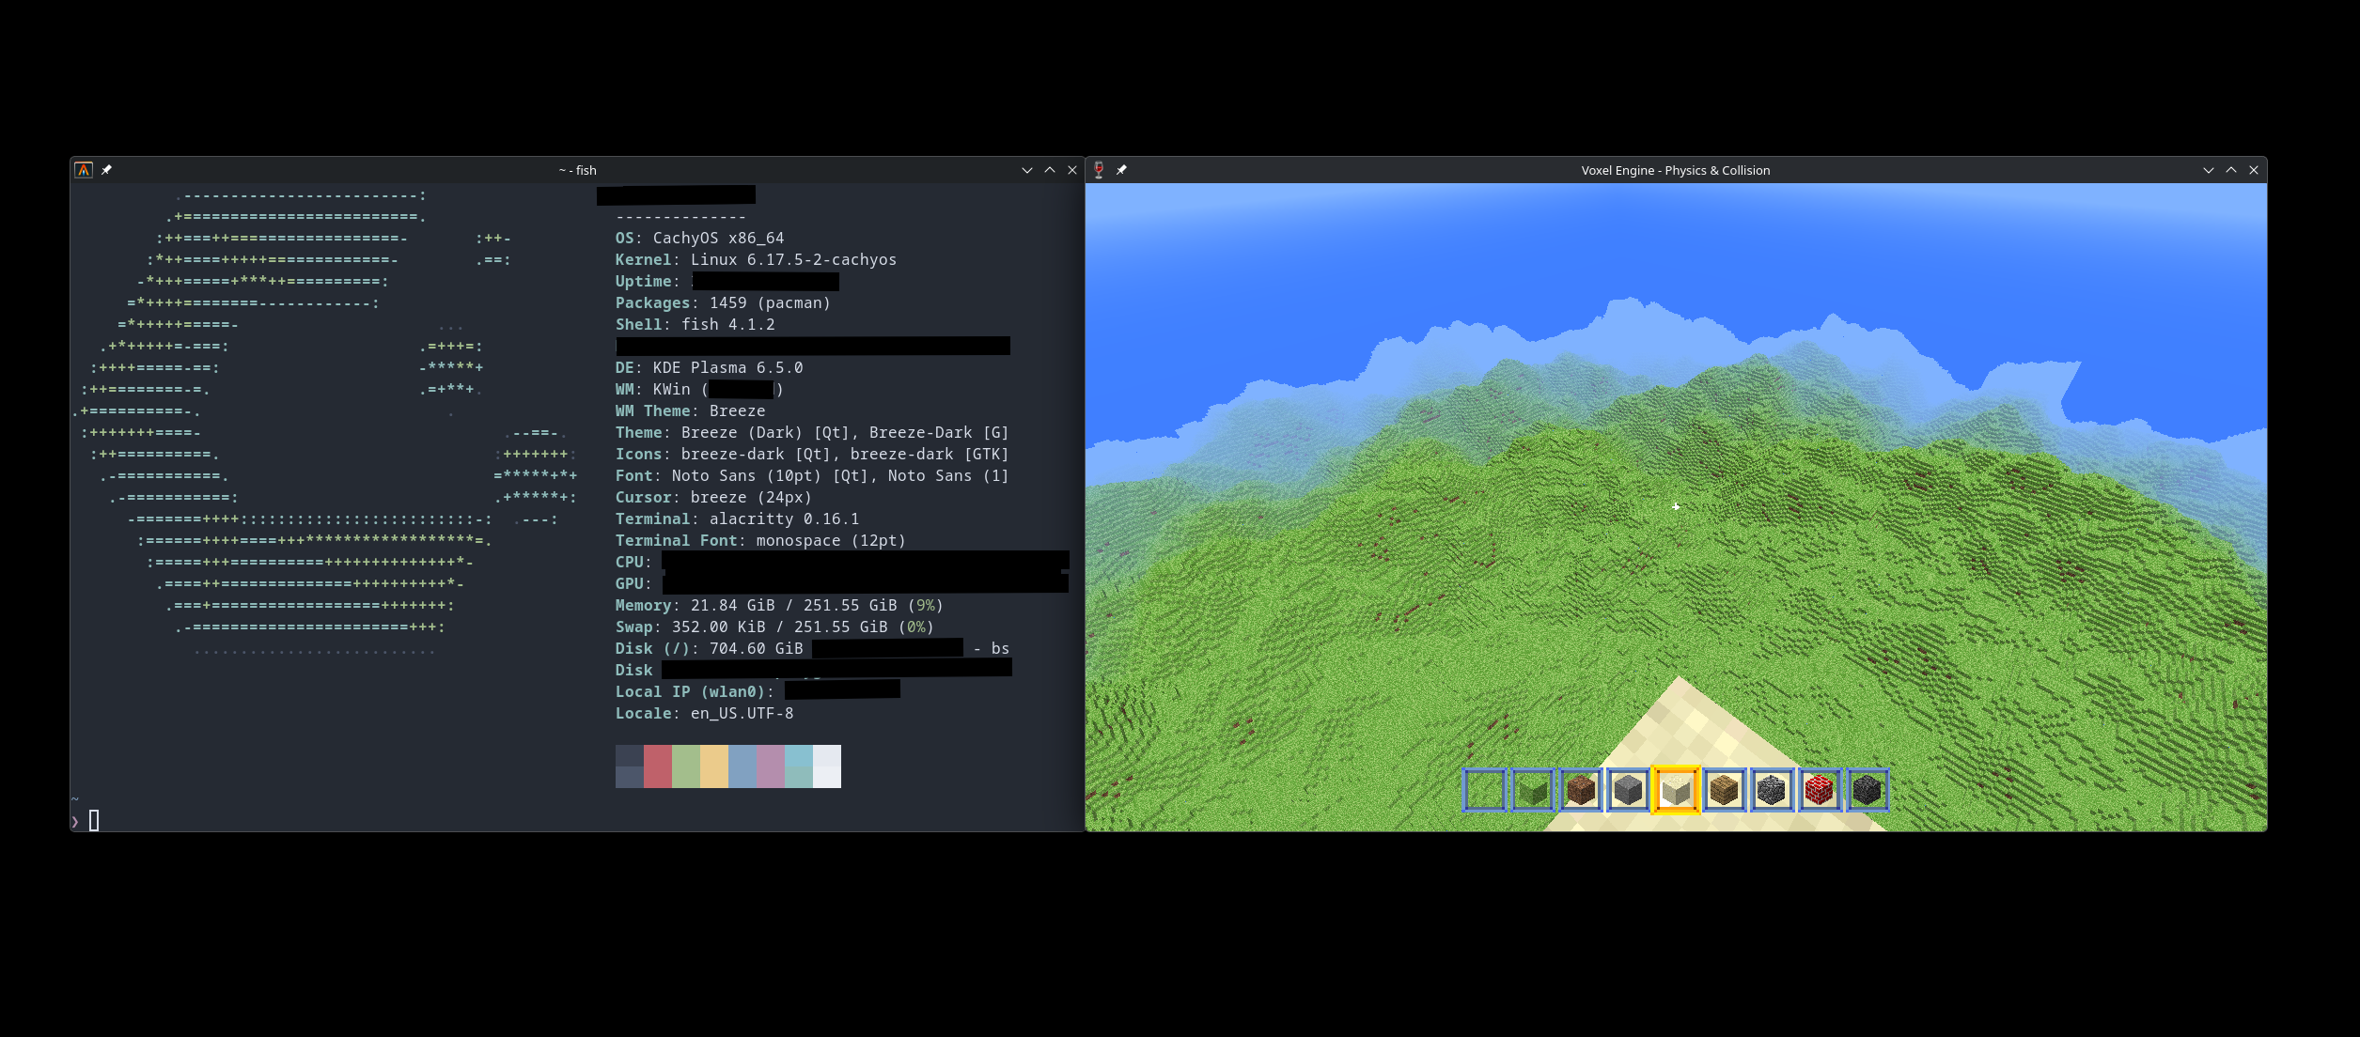The height and width of the screenshot is (1037, 2360).
Task: Minimize Voxel Engine window with down chevron
Action: click(2208, 170)
